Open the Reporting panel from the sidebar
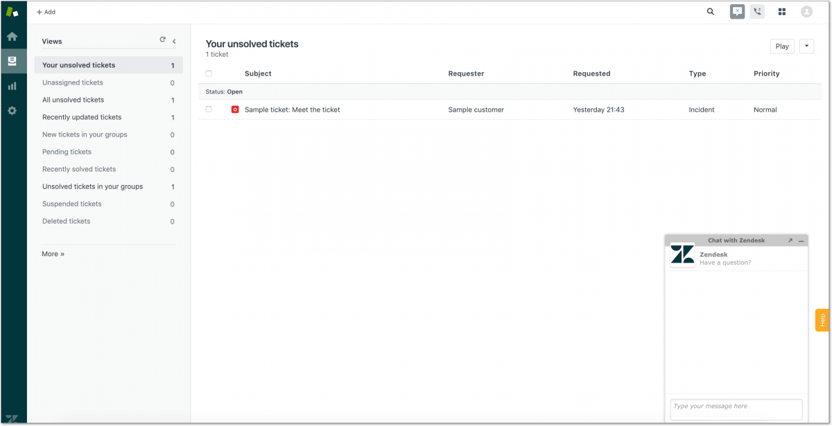Image resolution: width=832 pixels, height=426 pixels. 12,86
